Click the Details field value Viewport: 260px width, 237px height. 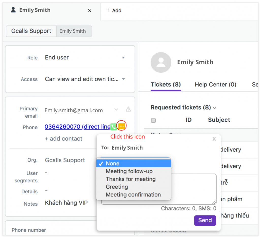pyautogui.click(x=46, y=191)
